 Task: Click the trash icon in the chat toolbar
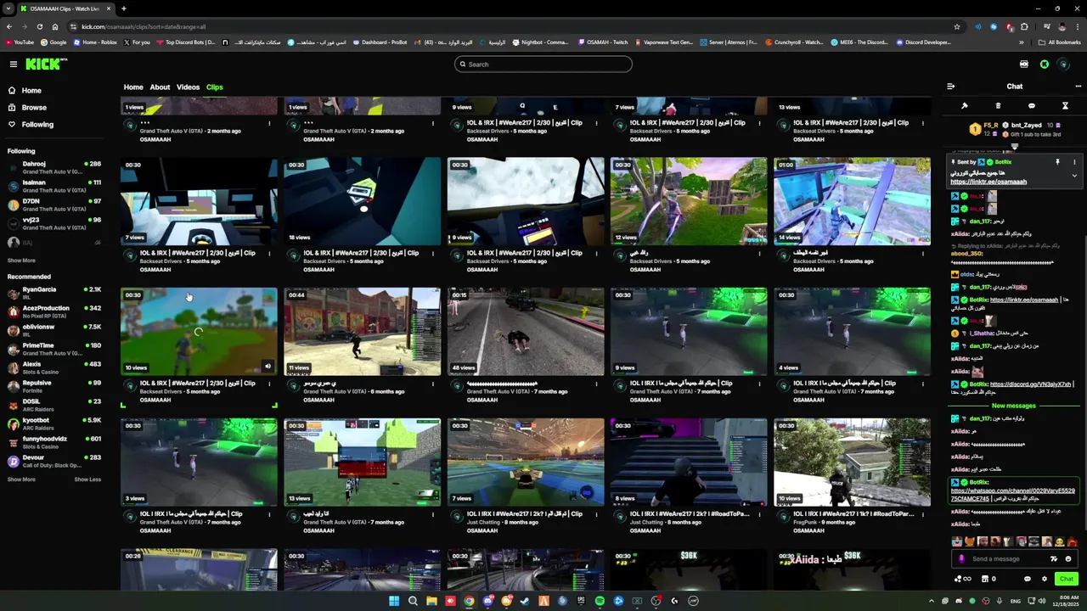998,106
